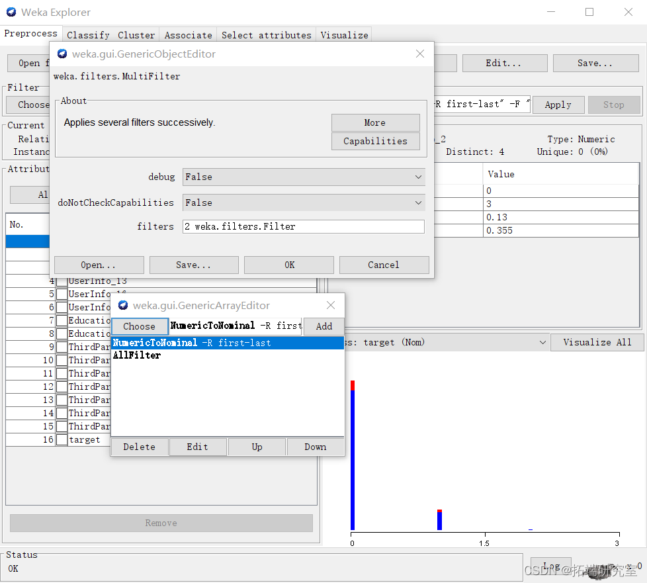Click Choose in GenericArrayEditor
Screen dimensions: 647x583
140,327
